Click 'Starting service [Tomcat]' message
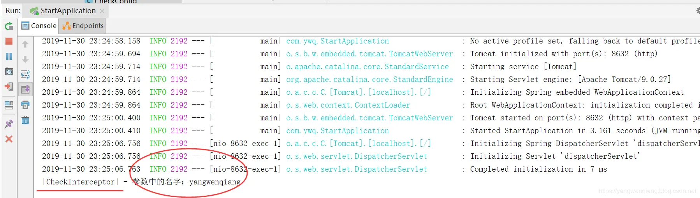The height and width of the screenshot is (198, 700). coord(523,66)
